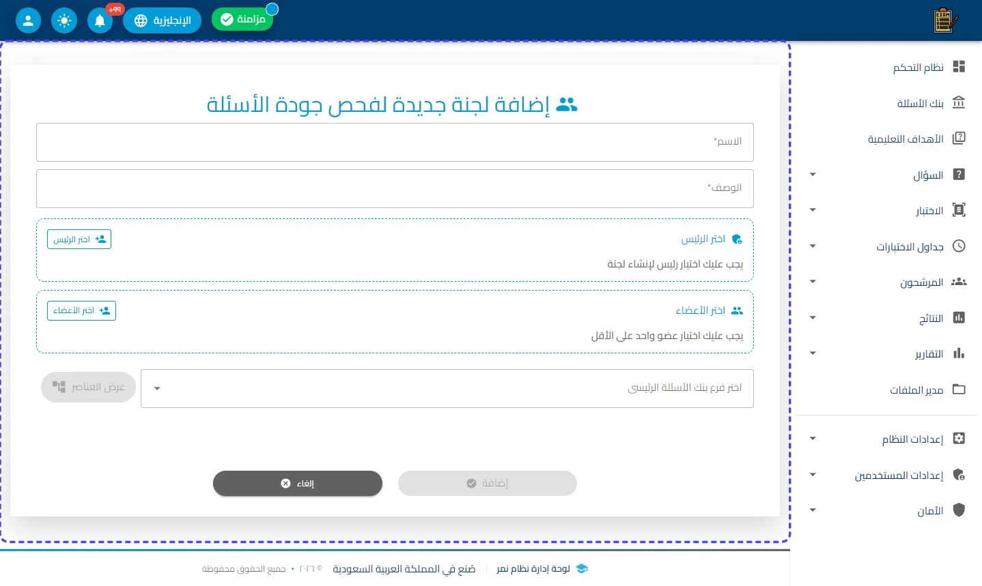Click footer text لوحة إدارة نظام نمر
Viewport: 982px width, 586px height.
[533, 569]
